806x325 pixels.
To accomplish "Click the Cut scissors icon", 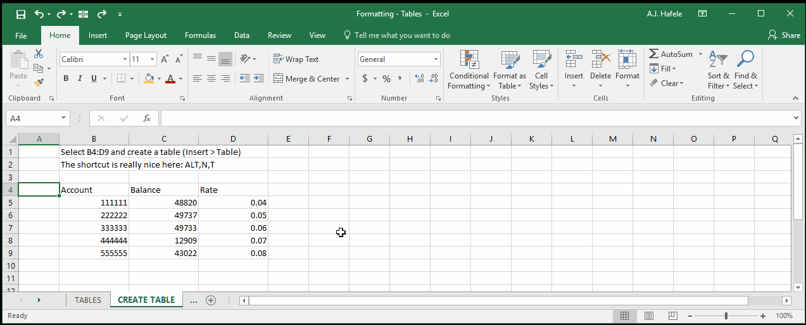I will (39, 54).
